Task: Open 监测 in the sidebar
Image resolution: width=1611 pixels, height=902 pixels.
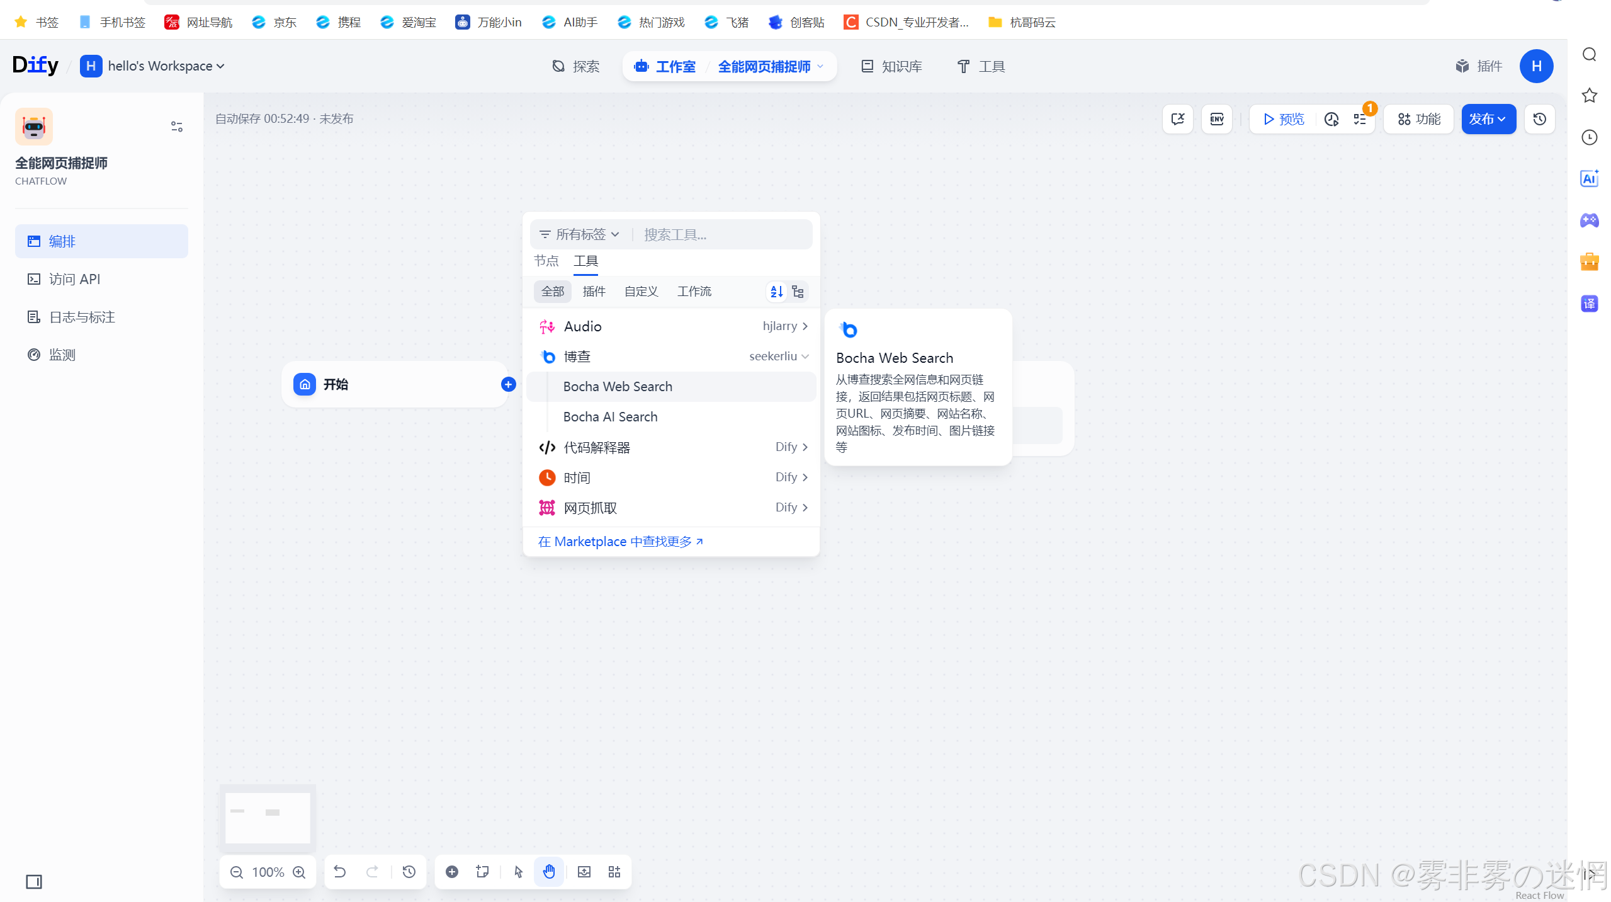Action: coord(101,355)
